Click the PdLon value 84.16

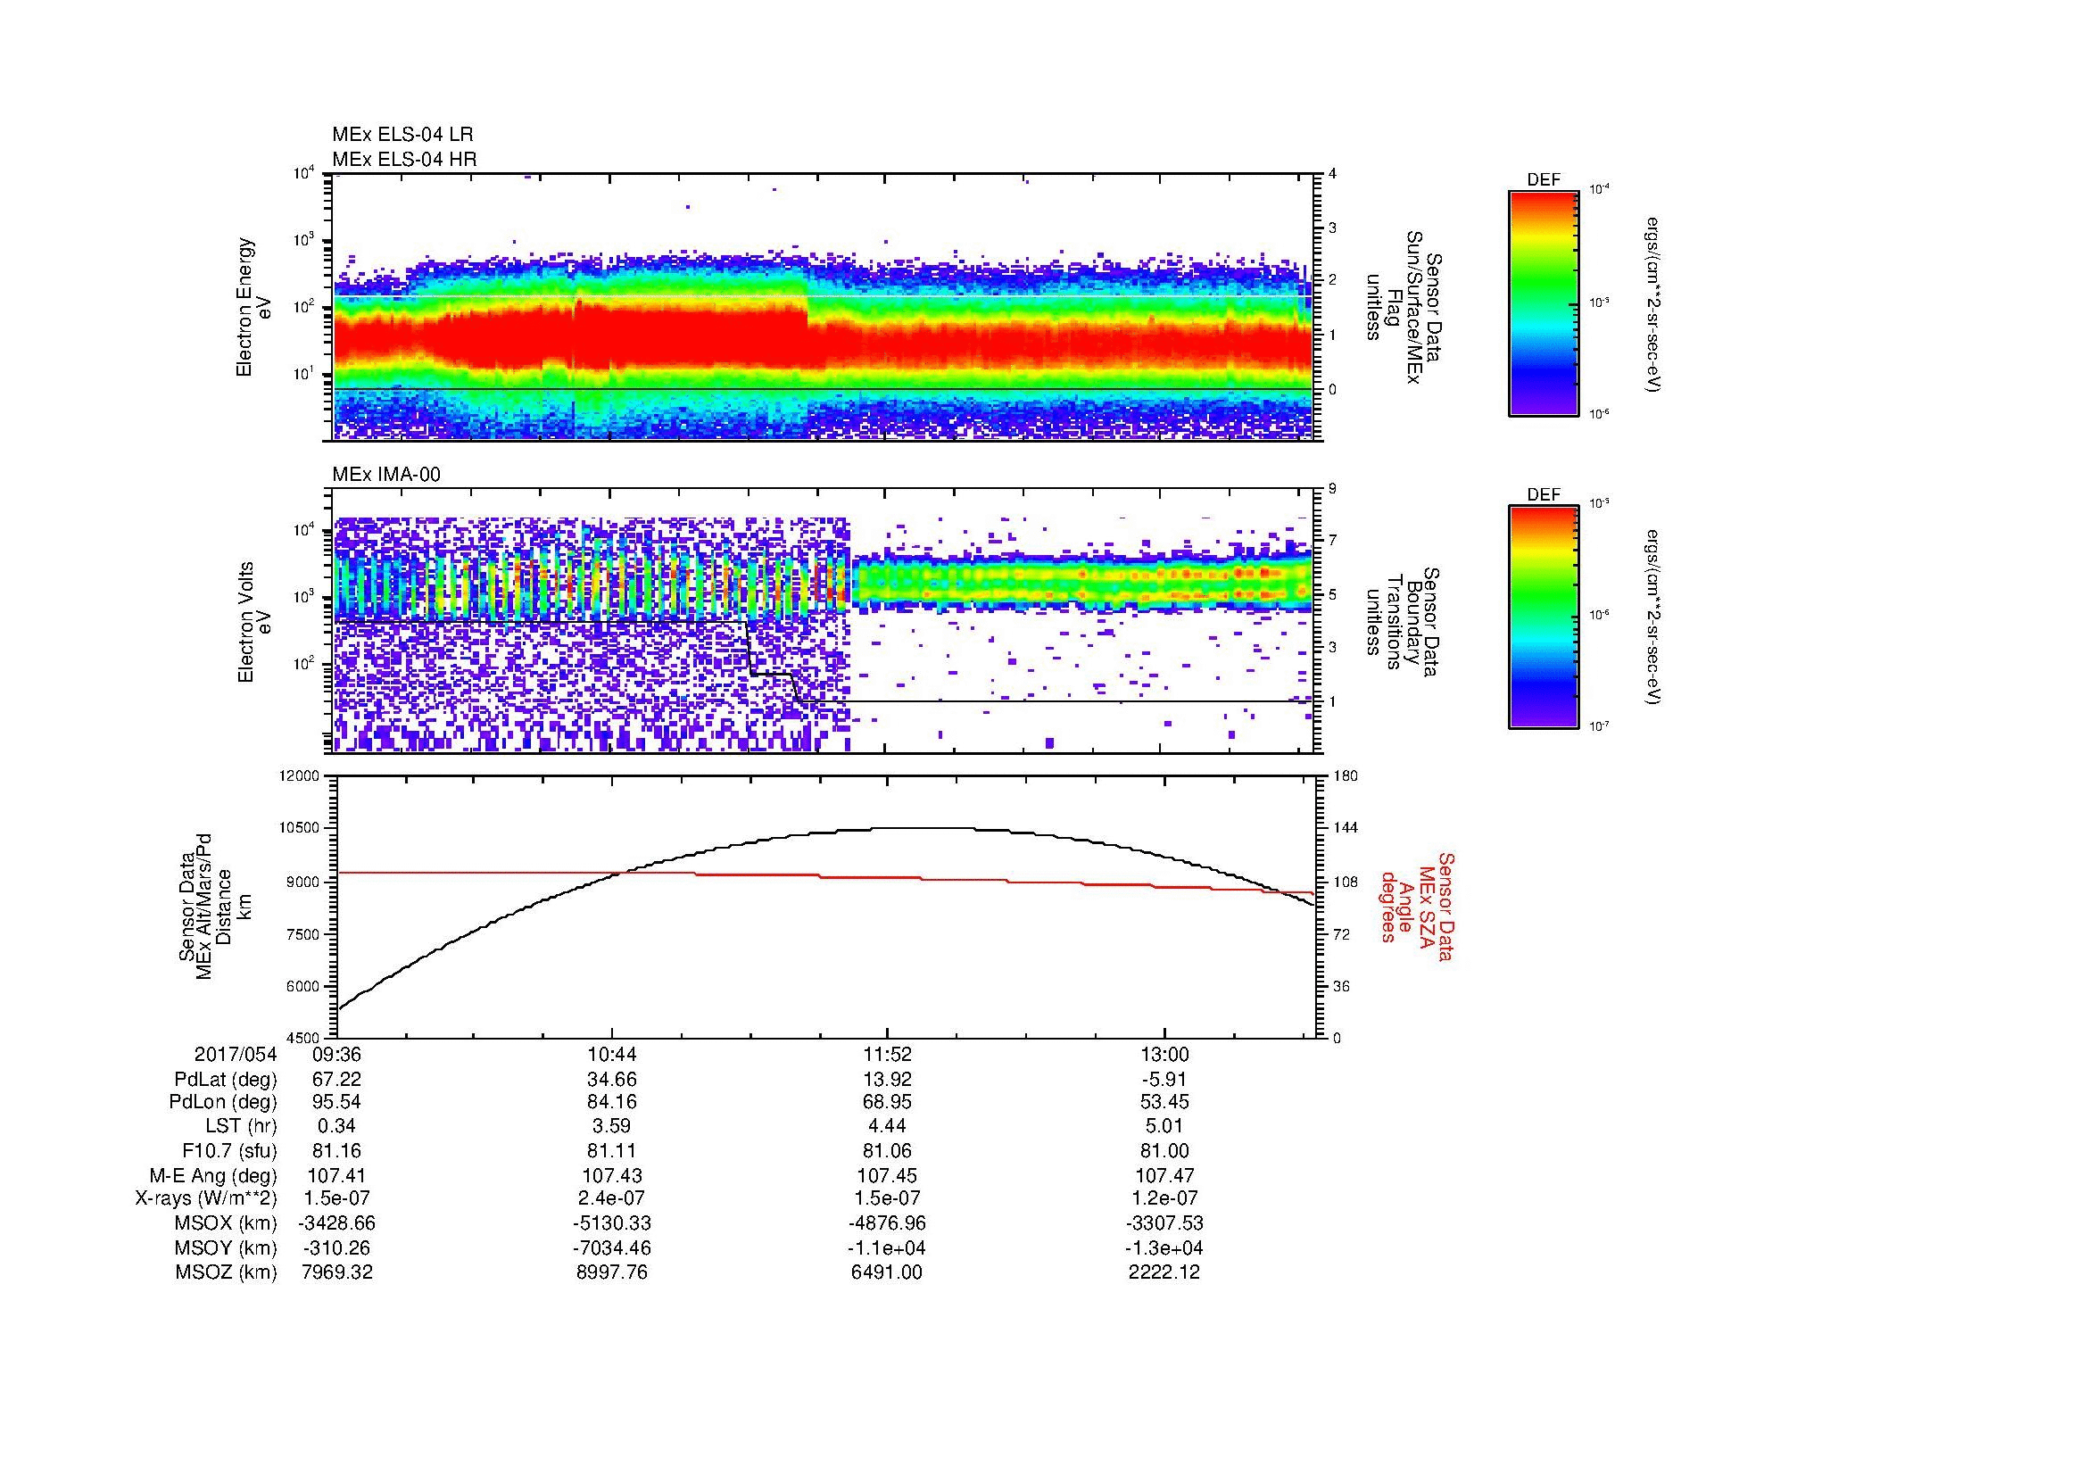coord(613,1102)
